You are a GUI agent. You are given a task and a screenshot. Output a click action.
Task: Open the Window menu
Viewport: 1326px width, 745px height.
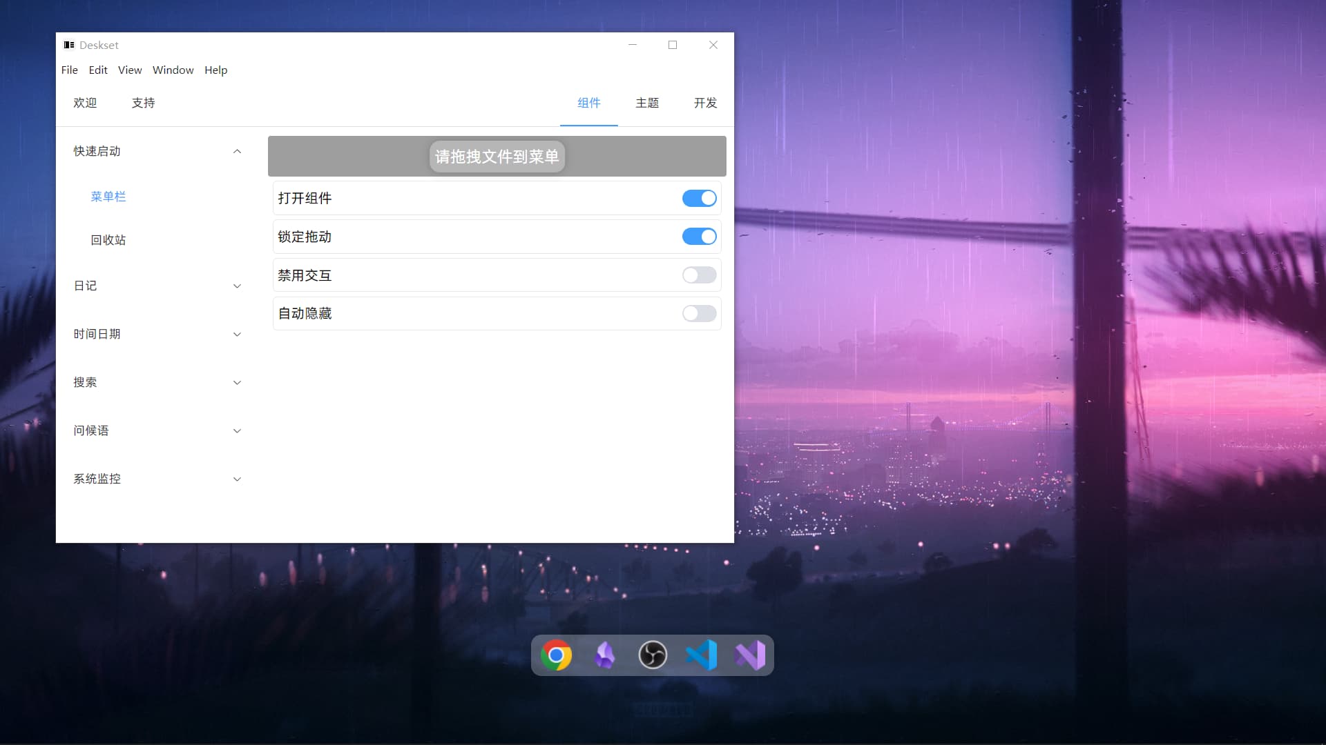point(173,70)
